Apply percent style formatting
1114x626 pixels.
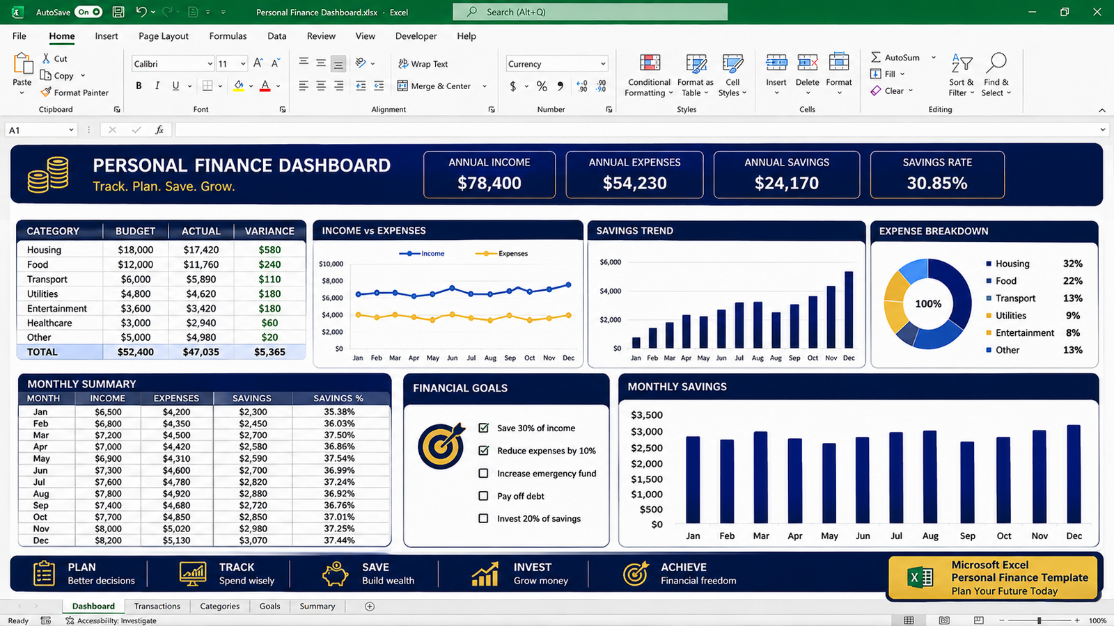pyautogui.click(x=542, y=86)
